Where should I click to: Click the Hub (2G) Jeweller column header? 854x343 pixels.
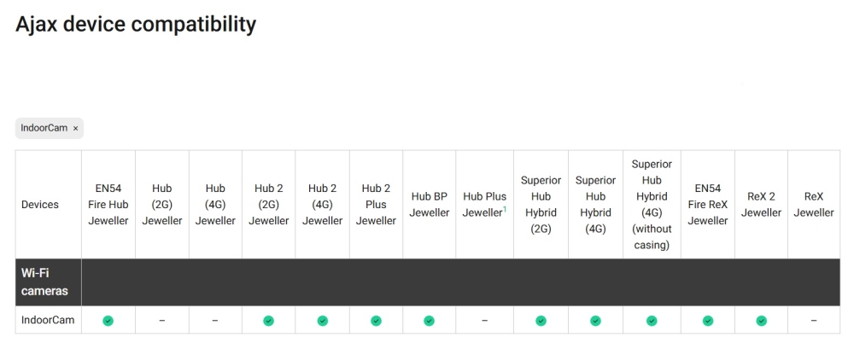162,205
